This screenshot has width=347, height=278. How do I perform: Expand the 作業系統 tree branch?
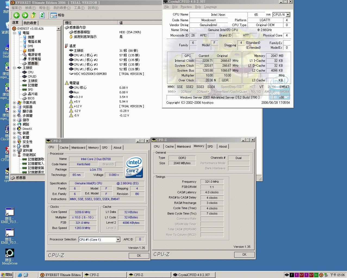click(14, 103)
